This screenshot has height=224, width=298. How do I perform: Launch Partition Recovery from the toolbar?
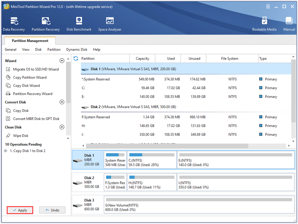pyautogui.click(x=46, y=24)
